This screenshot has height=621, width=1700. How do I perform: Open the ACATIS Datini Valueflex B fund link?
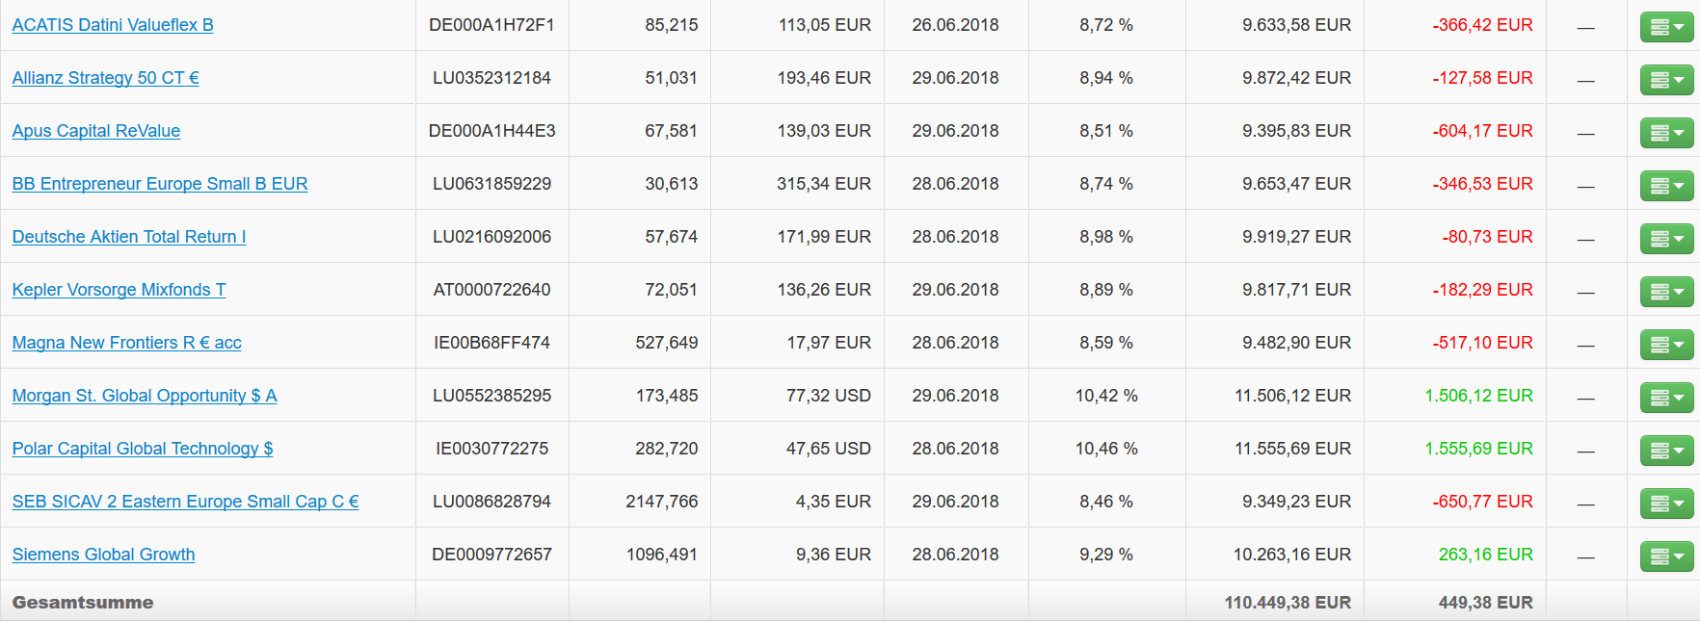[113, 25]
